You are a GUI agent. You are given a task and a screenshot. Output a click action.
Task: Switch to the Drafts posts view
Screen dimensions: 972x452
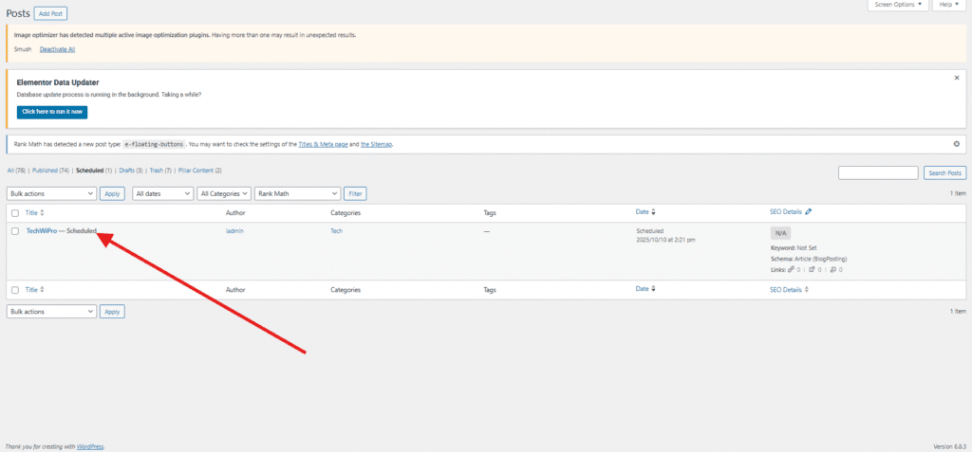131,171
